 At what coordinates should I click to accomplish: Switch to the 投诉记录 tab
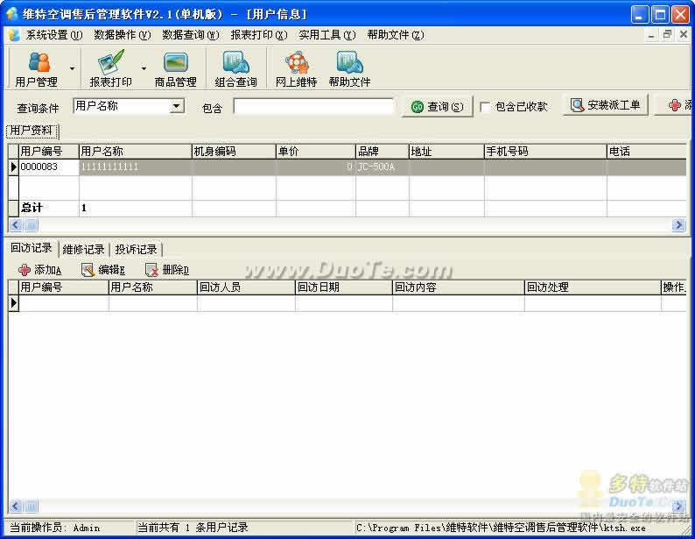point(136,249)
